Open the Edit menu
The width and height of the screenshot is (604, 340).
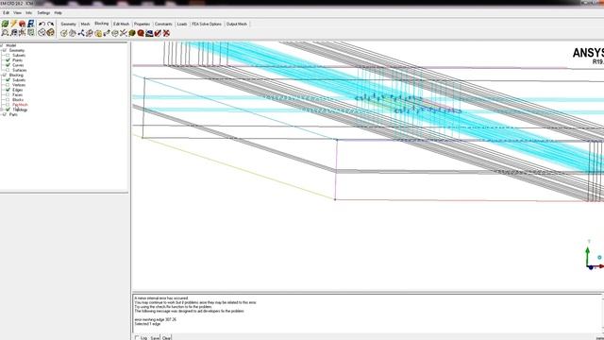7,12
